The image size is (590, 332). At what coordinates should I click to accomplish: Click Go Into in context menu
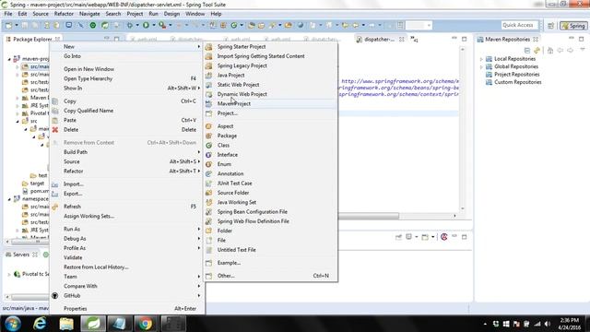(127, 56)
